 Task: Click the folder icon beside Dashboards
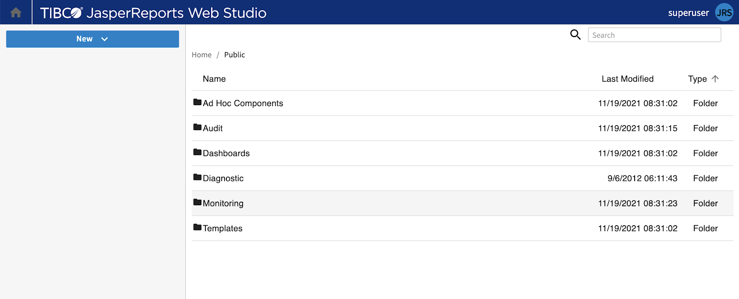pos(196,153)
